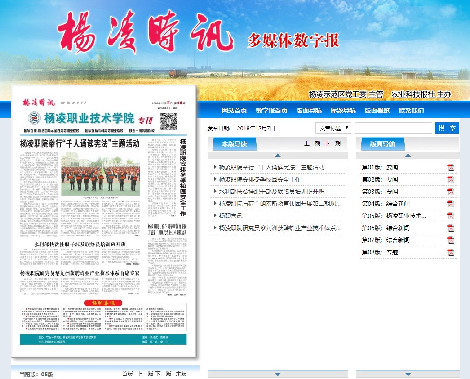Open PDF icon for 第01版 要闻
The image size is (470, 379).
[450, 167]
